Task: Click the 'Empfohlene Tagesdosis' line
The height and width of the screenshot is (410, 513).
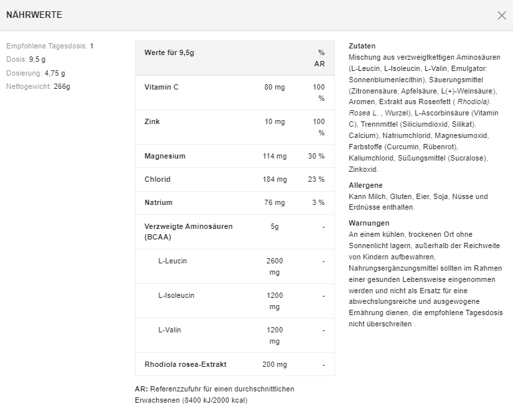Action: (x=50, y=46)
